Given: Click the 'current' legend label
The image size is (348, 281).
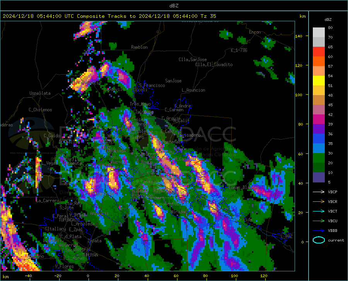Looking at the screenshot, I should (336, 240).
